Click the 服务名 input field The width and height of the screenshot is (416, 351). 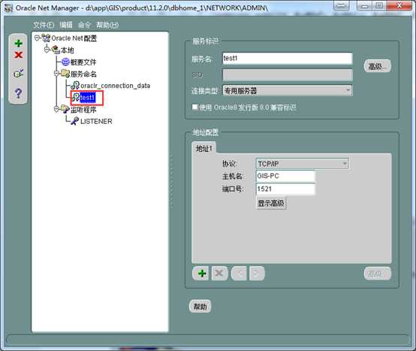288,58
